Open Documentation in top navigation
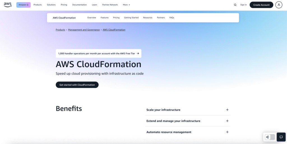This screenshot has height=144, width=287. coord(79,5)
